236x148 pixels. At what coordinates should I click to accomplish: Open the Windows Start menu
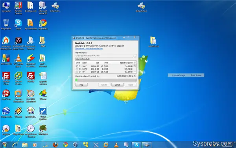tap(4, 145)
